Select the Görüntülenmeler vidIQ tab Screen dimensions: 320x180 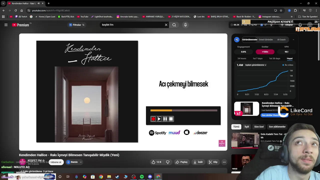(249, 39)
